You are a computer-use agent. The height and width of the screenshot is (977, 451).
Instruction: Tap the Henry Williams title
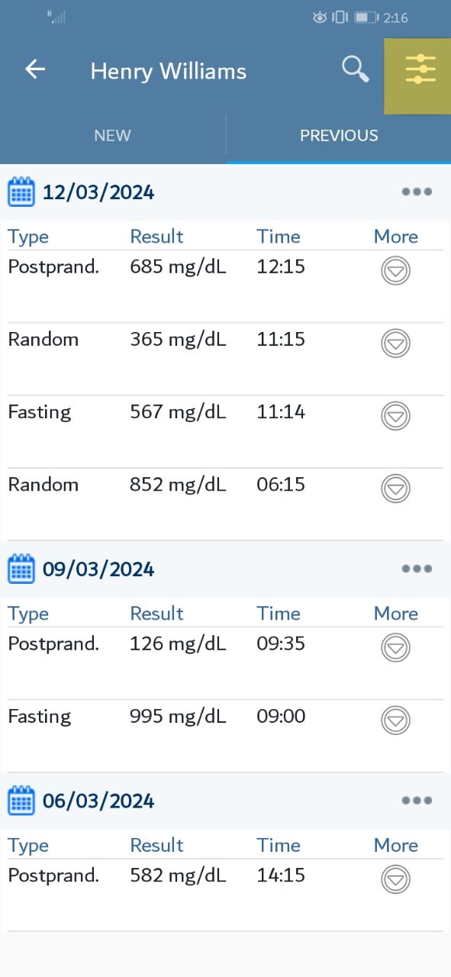pyautogui.click(x=169, y=72)
